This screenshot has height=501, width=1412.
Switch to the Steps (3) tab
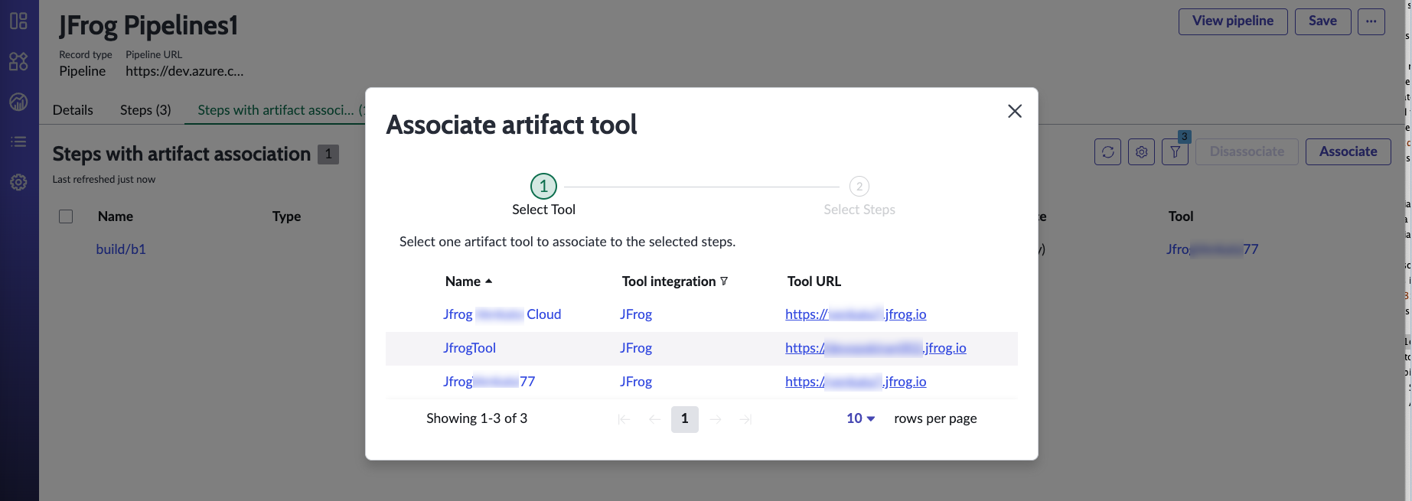click(x=145, y=110)
